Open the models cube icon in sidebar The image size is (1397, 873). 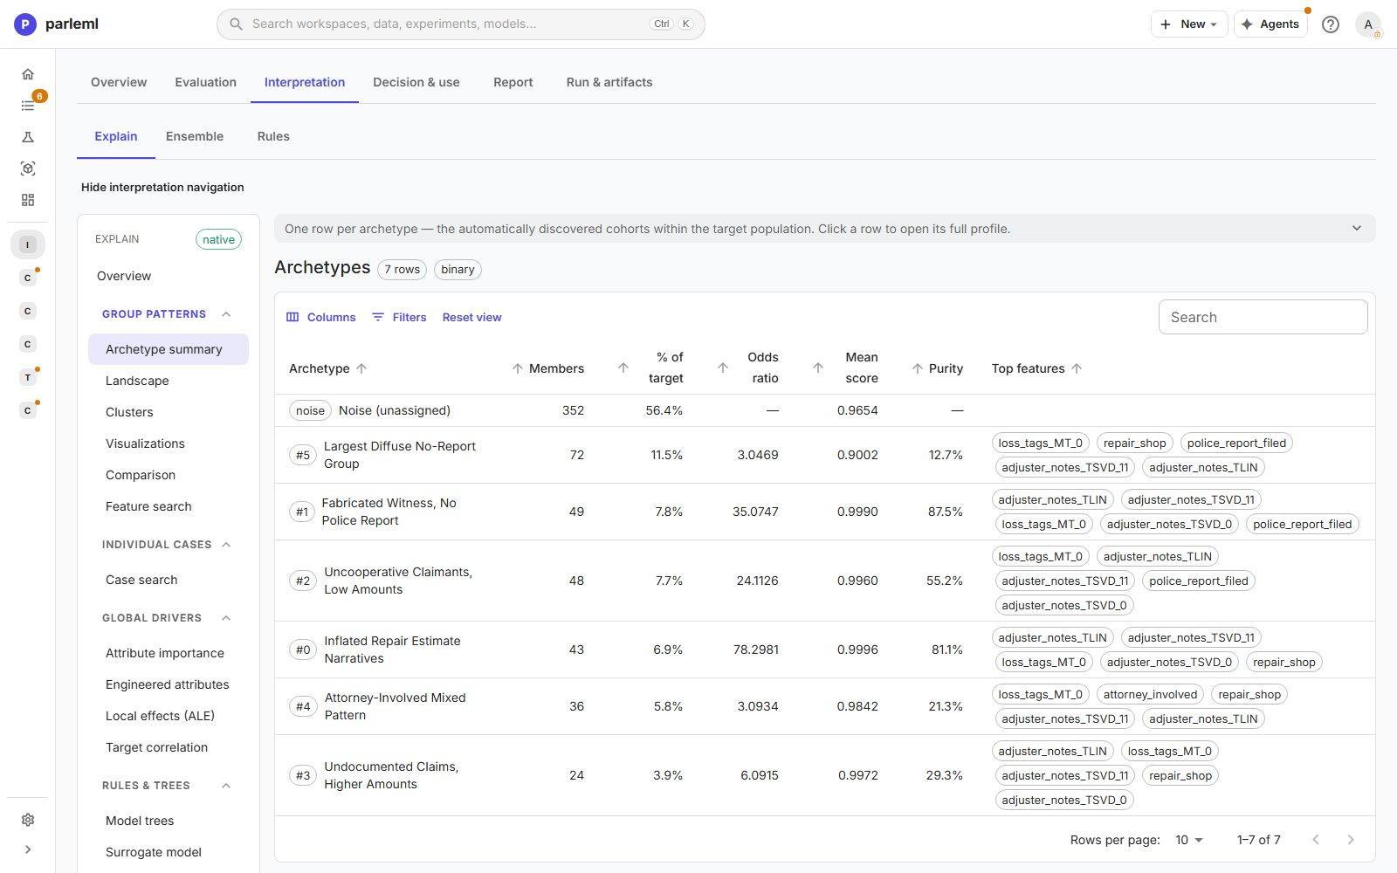click(28, 168)
